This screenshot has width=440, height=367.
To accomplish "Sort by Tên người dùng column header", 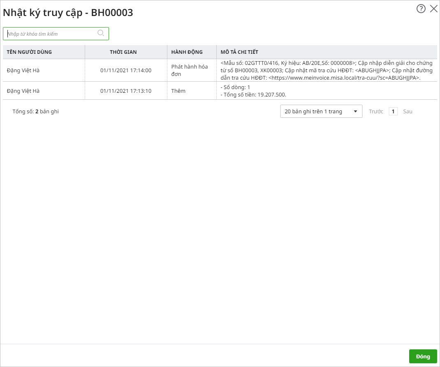I will 29,52.
